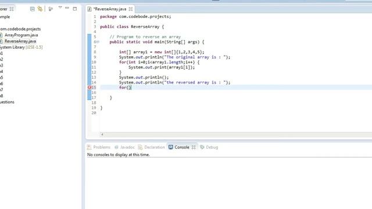This screenshot has height=209, width=372.
Task: Click the Javadoc tab @ icon
Action: coord(116,147)
